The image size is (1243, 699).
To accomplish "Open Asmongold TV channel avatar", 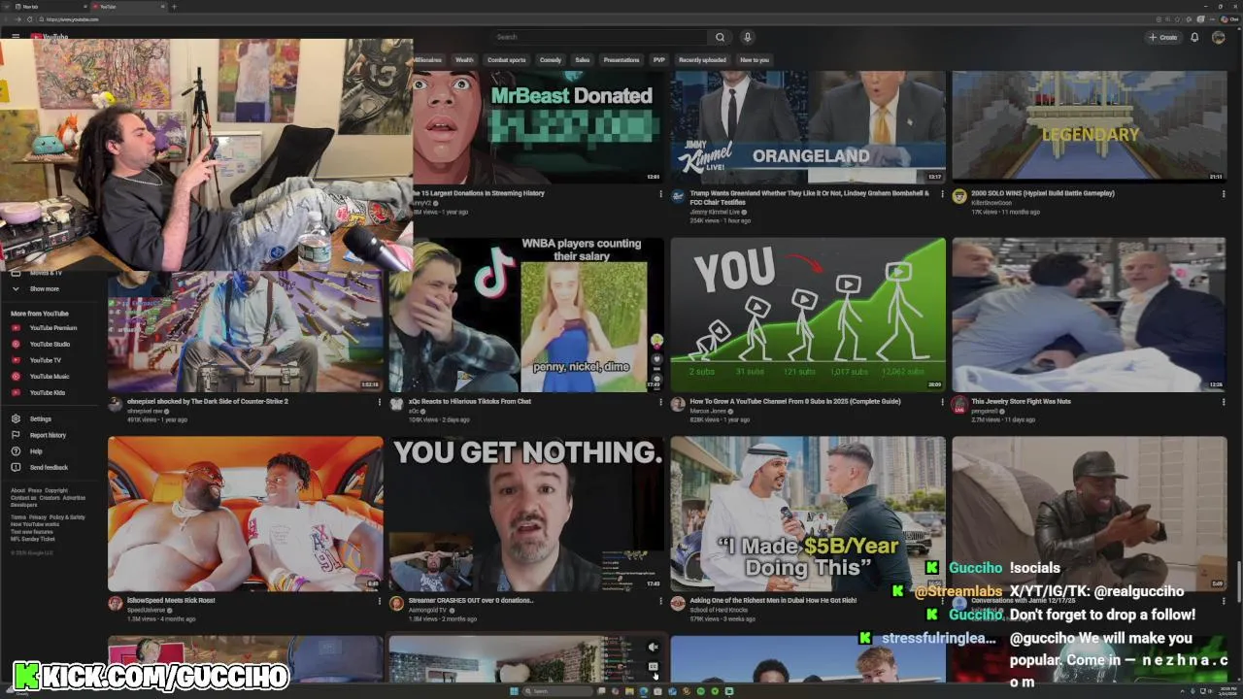I will (396, 603).
